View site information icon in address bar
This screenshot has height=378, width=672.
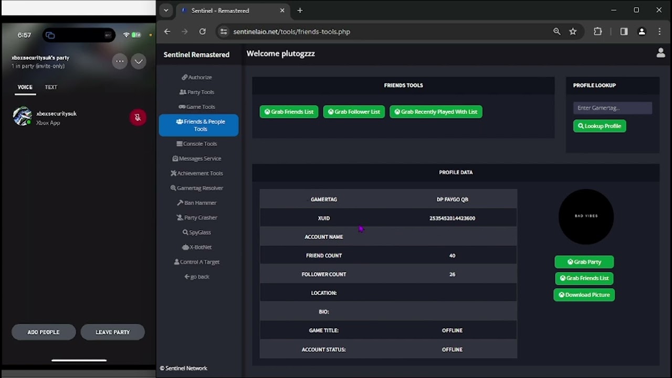coord(224,31)
